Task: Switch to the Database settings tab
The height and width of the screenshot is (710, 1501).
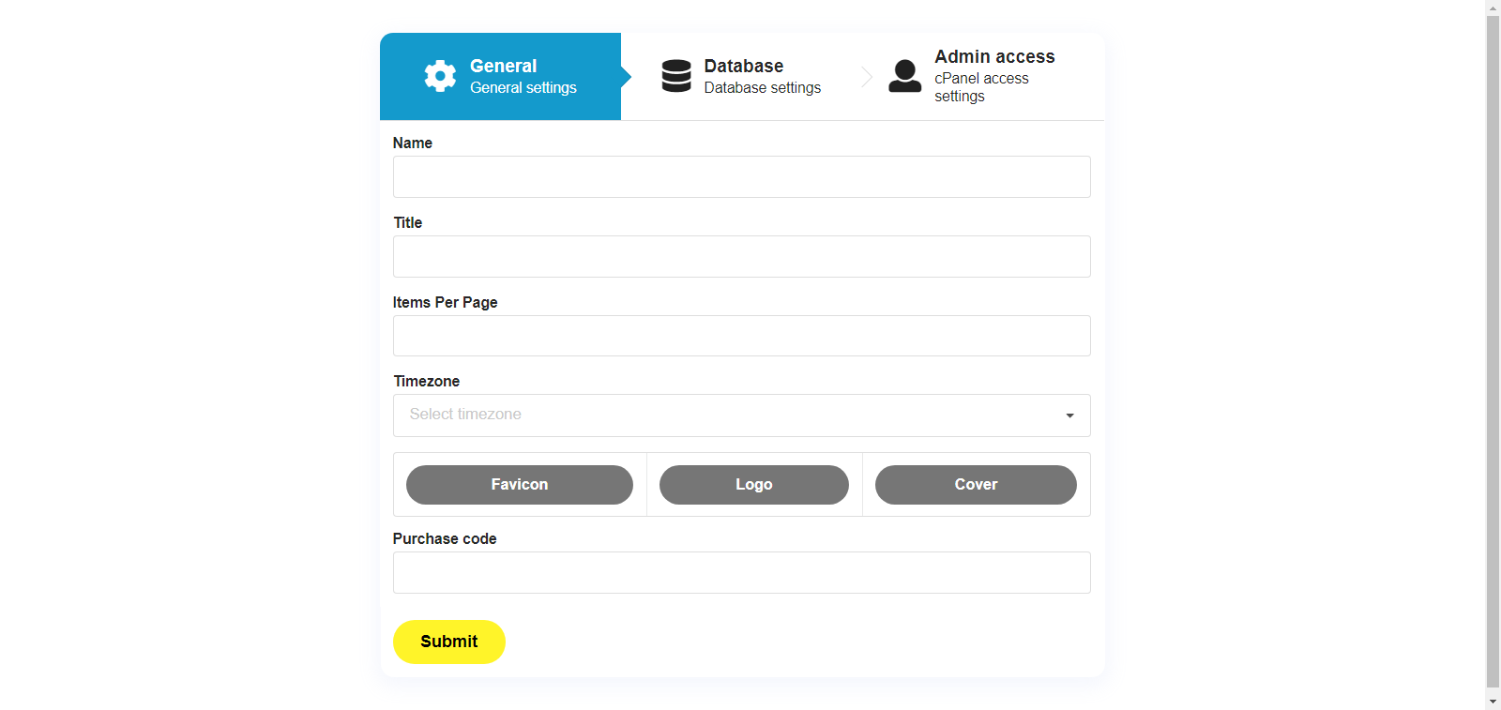Action: pos(762,77)
